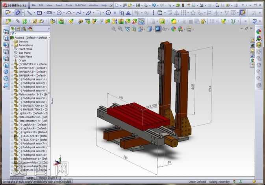Toggle Rapid Sketch icon at toolbar end
Screen dimensions: 265x185
point(243,13)
